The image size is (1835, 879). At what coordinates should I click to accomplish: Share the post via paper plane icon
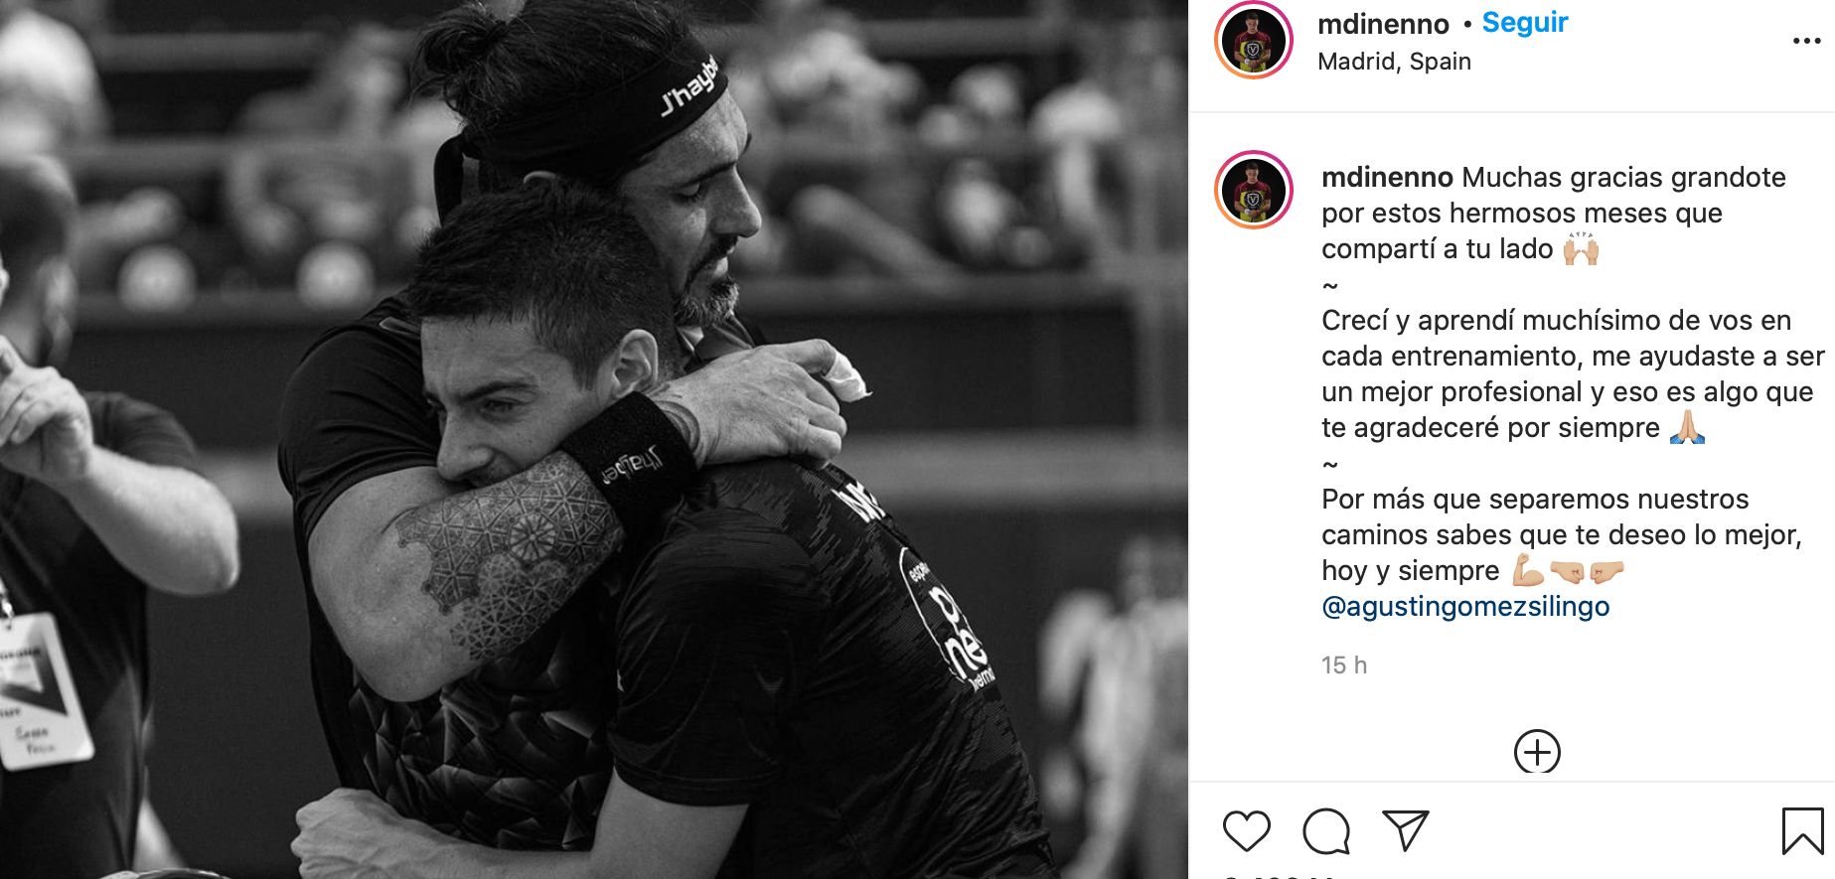click(1405, 830)
